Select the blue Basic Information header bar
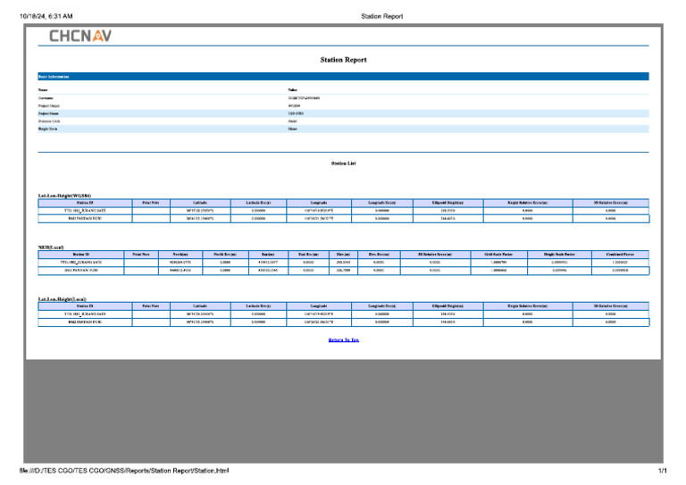The width and height of the screenshot is (686, 485). 343,77
